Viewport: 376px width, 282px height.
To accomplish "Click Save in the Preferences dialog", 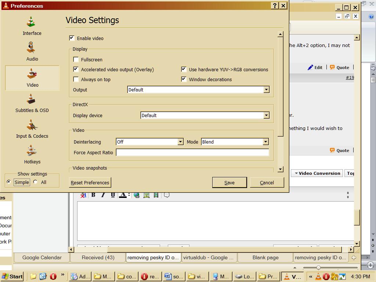I will [x=229, y=182].
